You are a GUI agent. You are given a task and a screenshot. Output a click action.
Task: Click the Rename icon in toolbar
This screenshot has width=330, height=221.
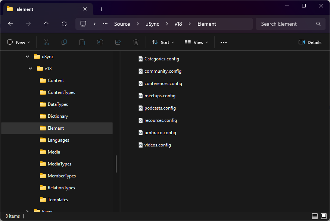tap(100, 42)
